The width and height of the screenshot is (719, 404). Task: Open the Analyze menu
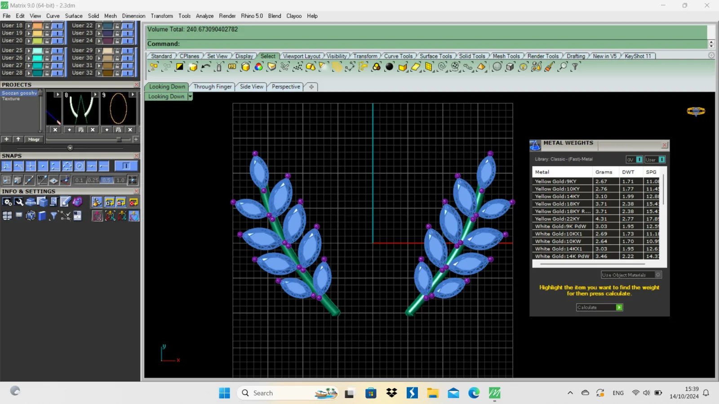204,16
